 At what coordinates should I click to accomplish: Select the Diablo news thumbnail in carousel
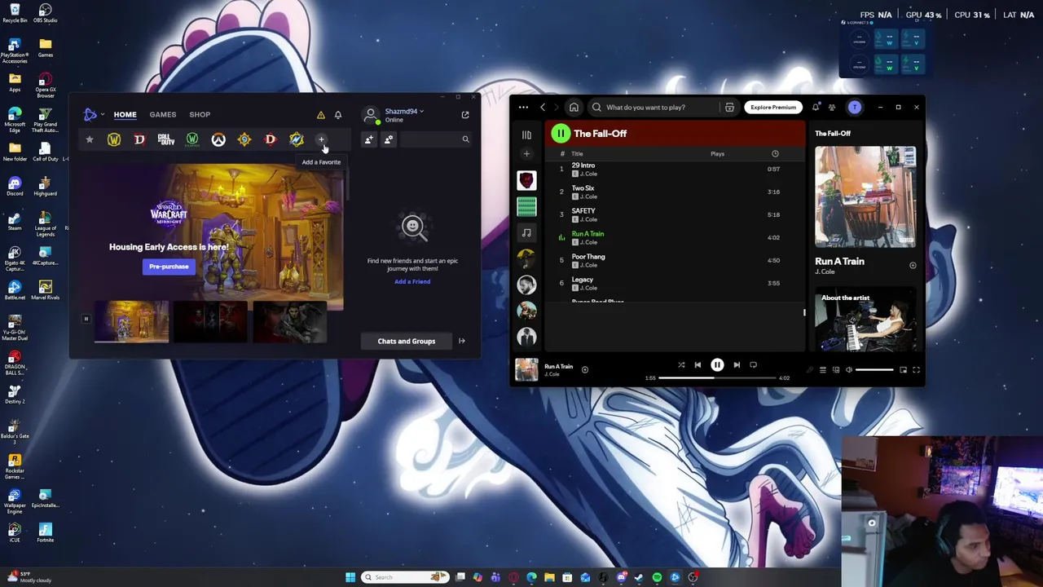210,321
